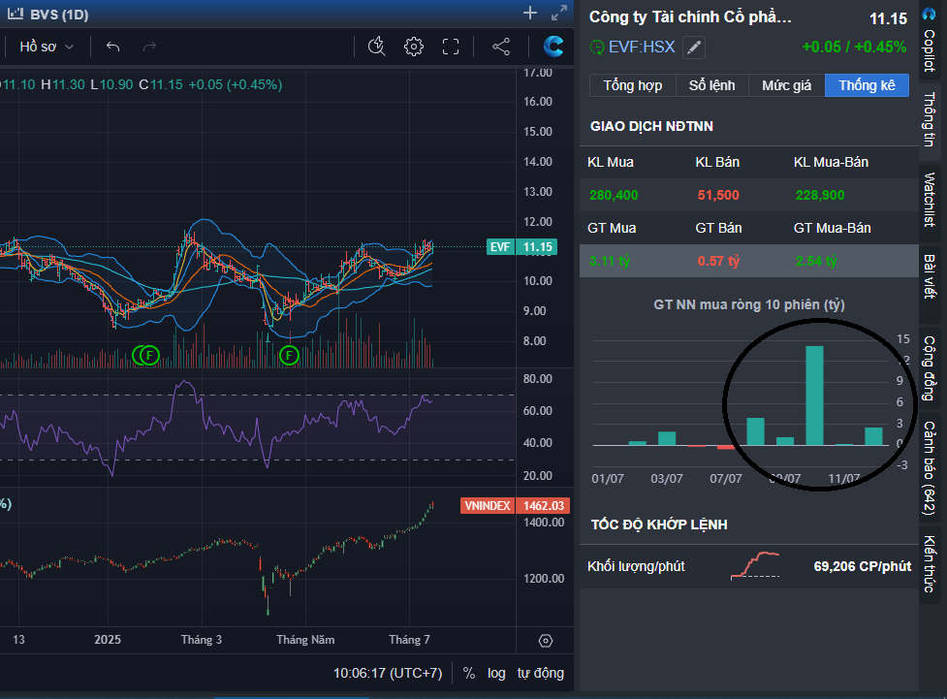947x699 pixels.
Task: Edit the EVF:HSX symbol with pencil
Action: [x=694, y=48]
